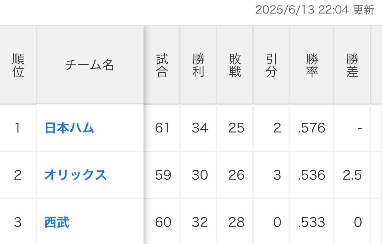Select オリックス win rate cell .536
The image size is (382, 244).
click(x=312, y=175)
